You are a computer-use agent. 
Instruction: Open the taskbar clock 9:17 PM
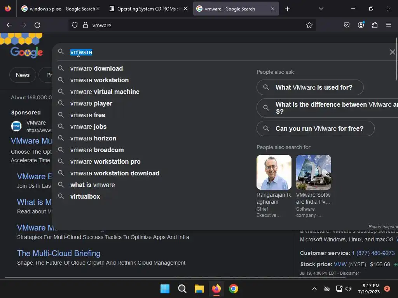(x=369, y=289)
